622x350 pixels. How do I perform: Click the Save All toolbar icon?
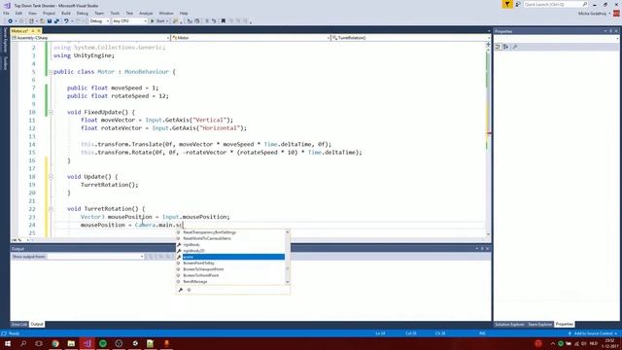tap(56, 21)
